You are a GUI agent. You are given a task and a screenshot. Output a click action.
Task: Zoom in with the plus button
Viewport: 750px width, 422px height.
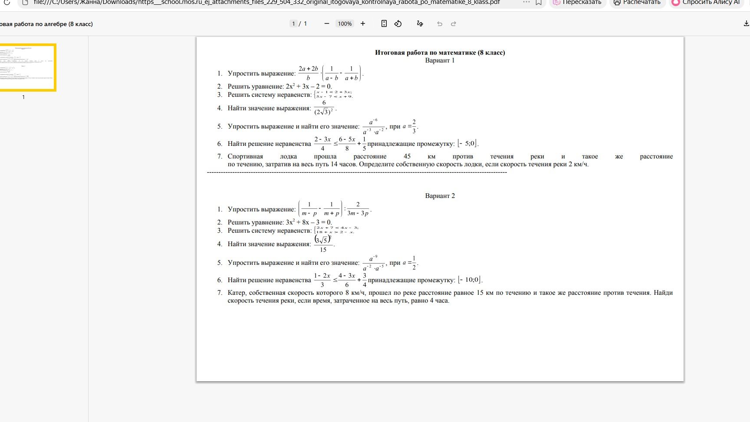(x=363, y=24)
